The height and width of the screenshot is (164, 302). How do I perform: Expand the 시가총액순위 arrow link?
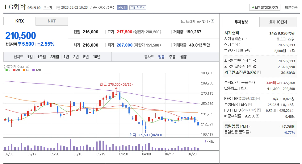(246, 39)
